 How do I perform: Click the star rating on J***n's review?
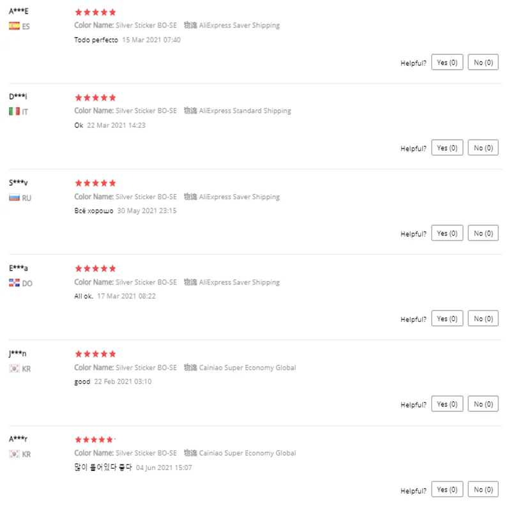tap(95, 354)
